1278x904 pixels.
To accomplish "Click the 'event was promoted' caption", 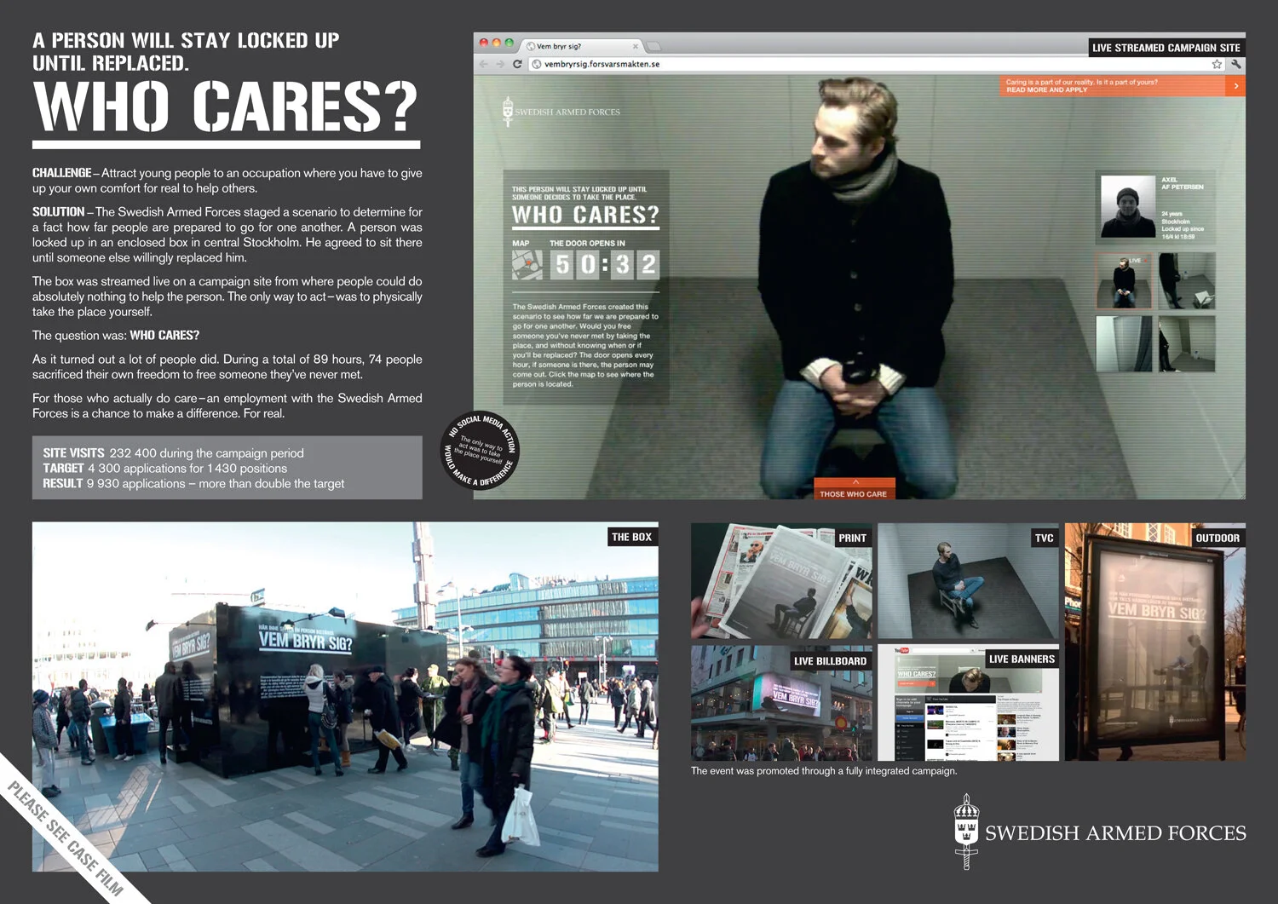I will pyautogui.click(x=824, y=771).
